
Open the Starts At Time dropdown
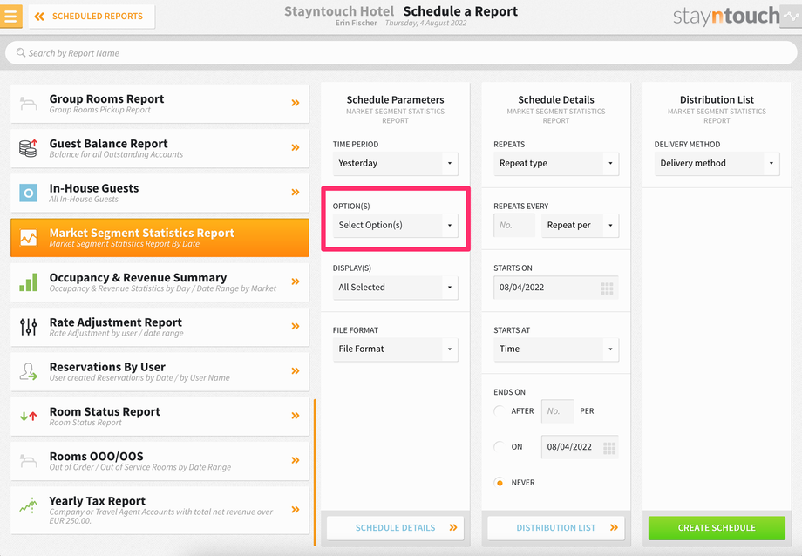coord(556,349)
